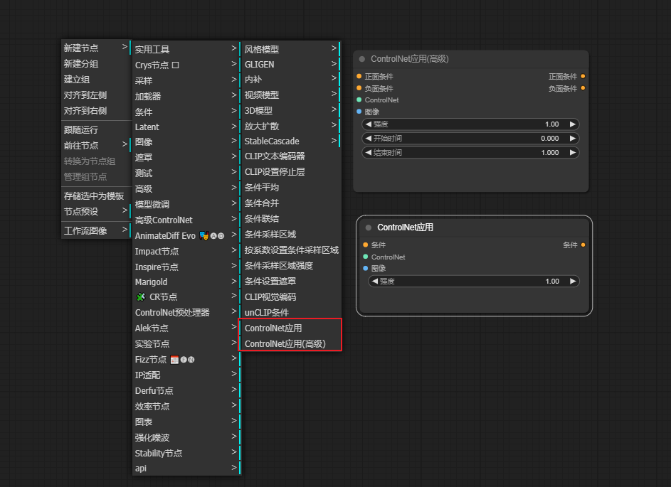This screenshot has height=487, width=671.
Task: Click 正面条件 input port on advanced node
Action: [359, 76]
